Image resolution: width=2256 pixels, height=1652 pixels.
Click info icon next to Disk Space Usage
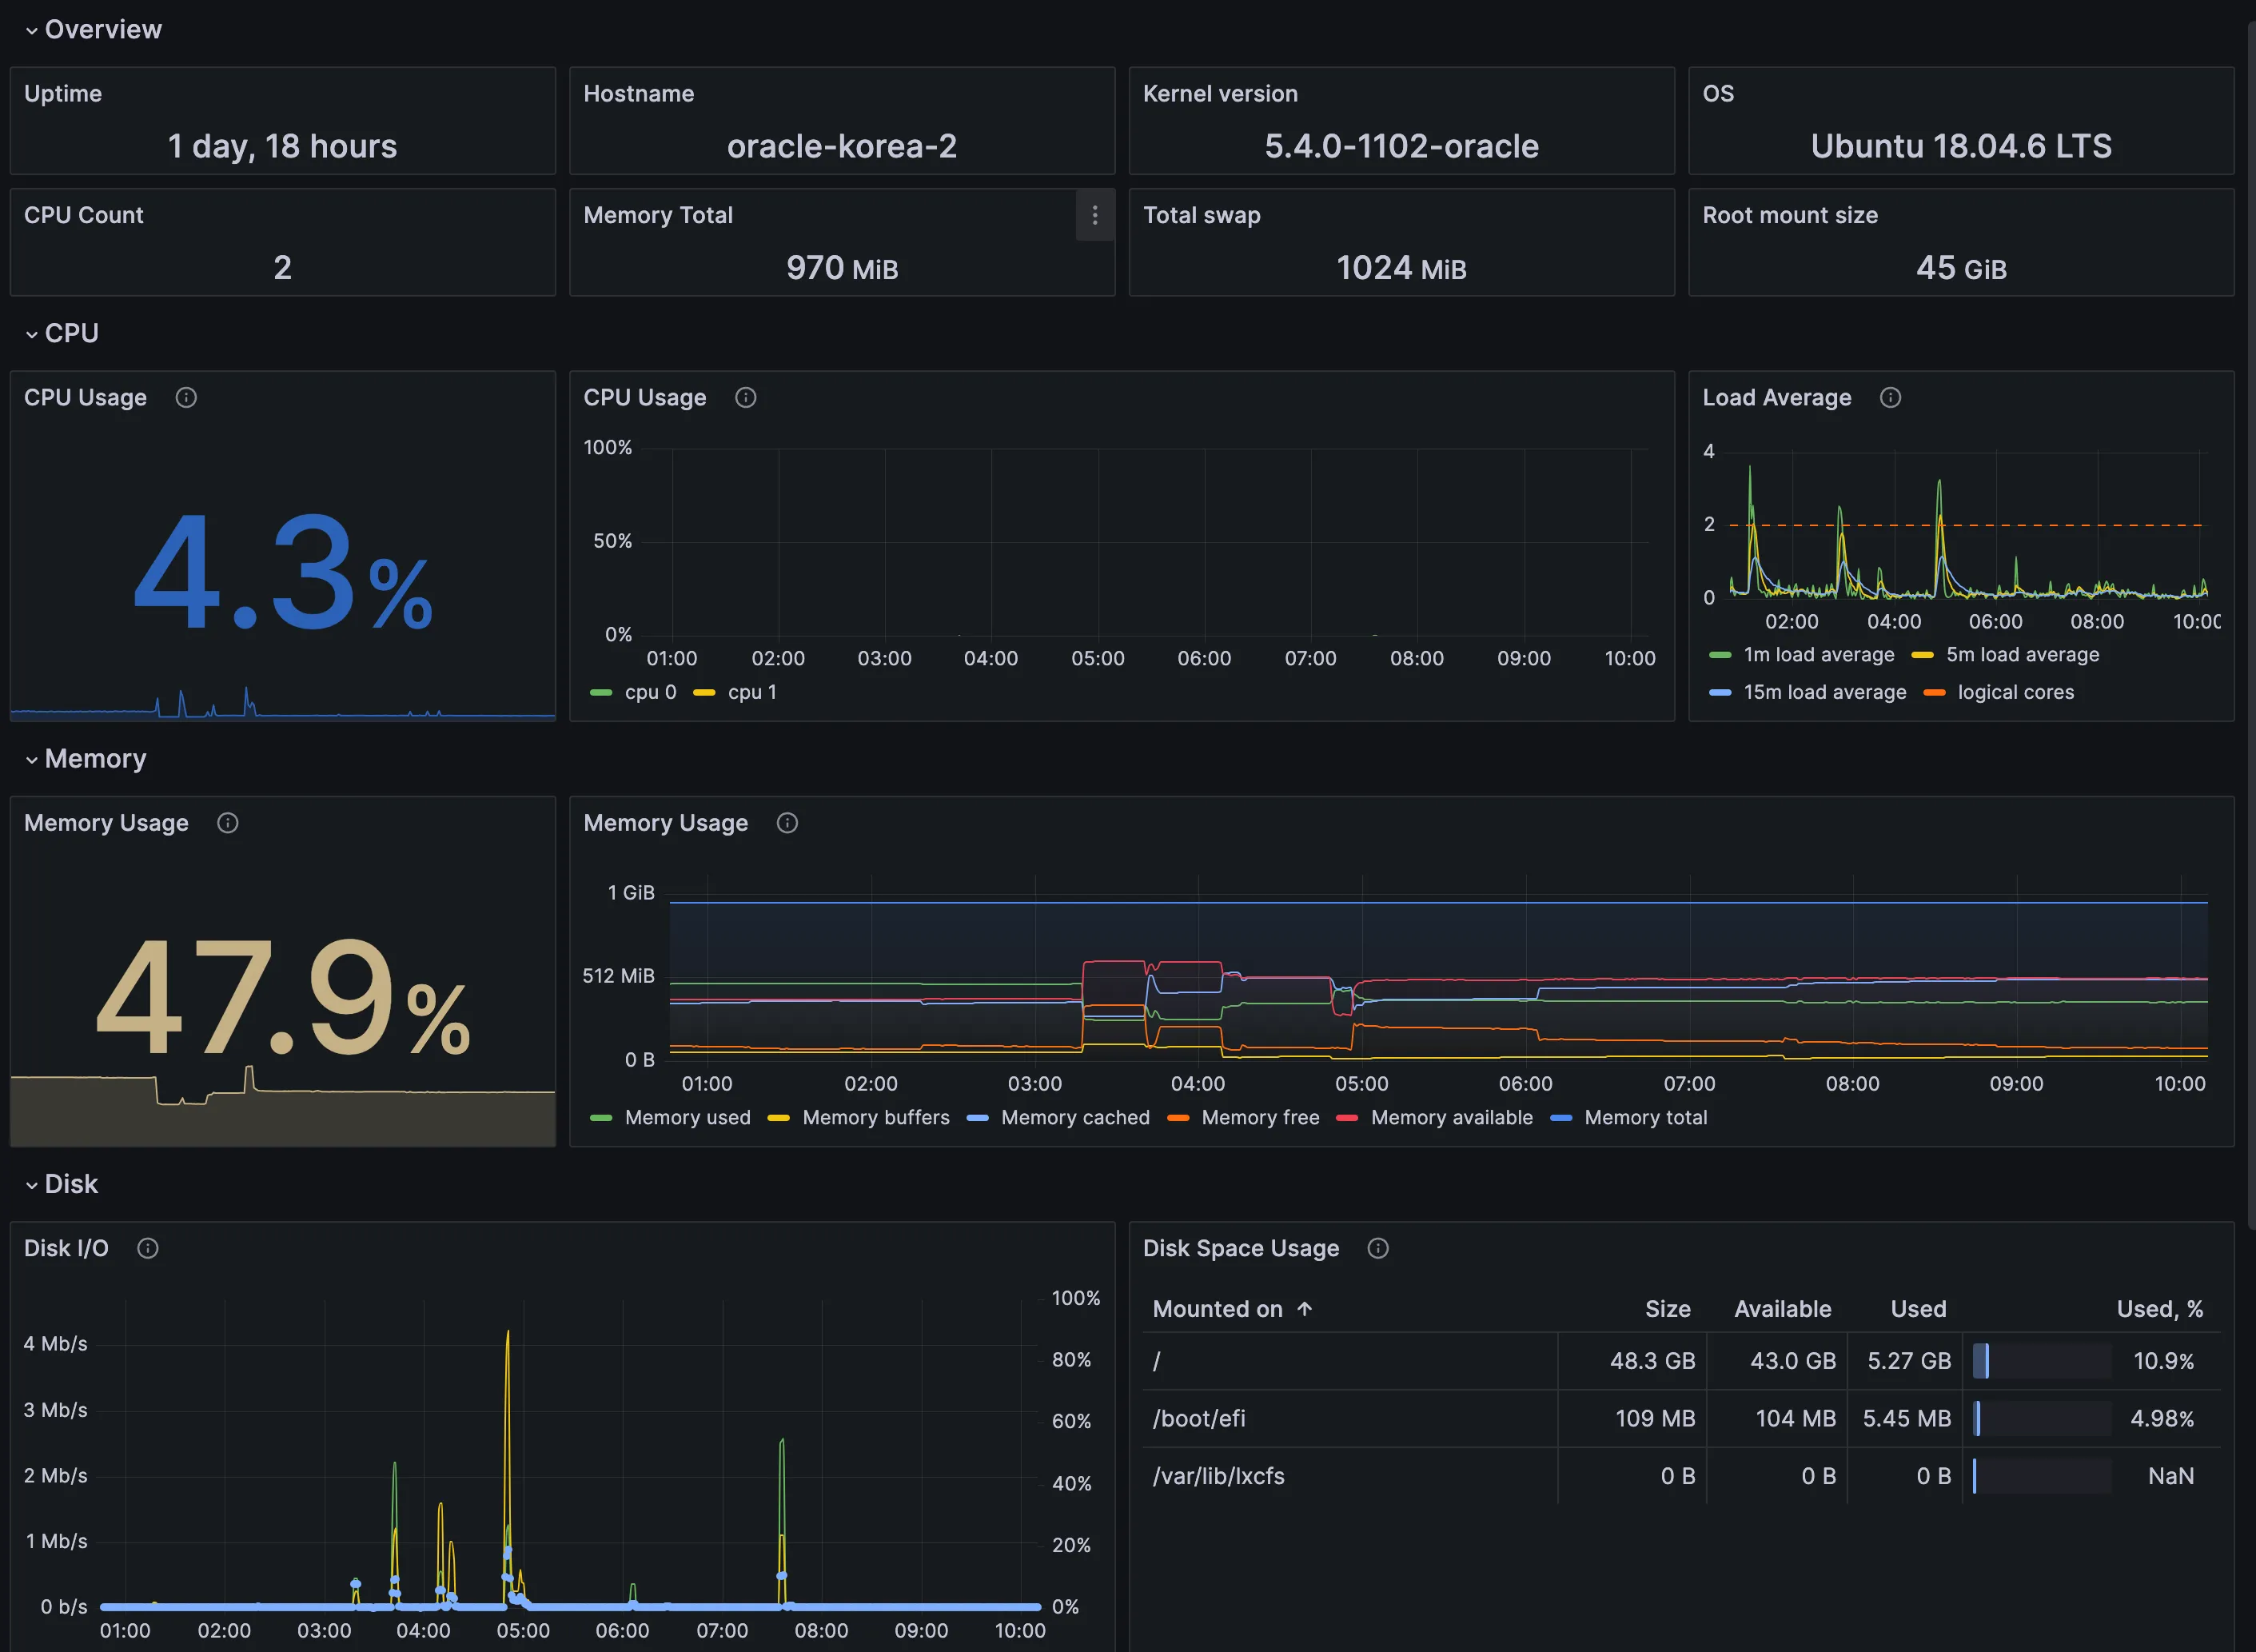click(1378, 1248)
